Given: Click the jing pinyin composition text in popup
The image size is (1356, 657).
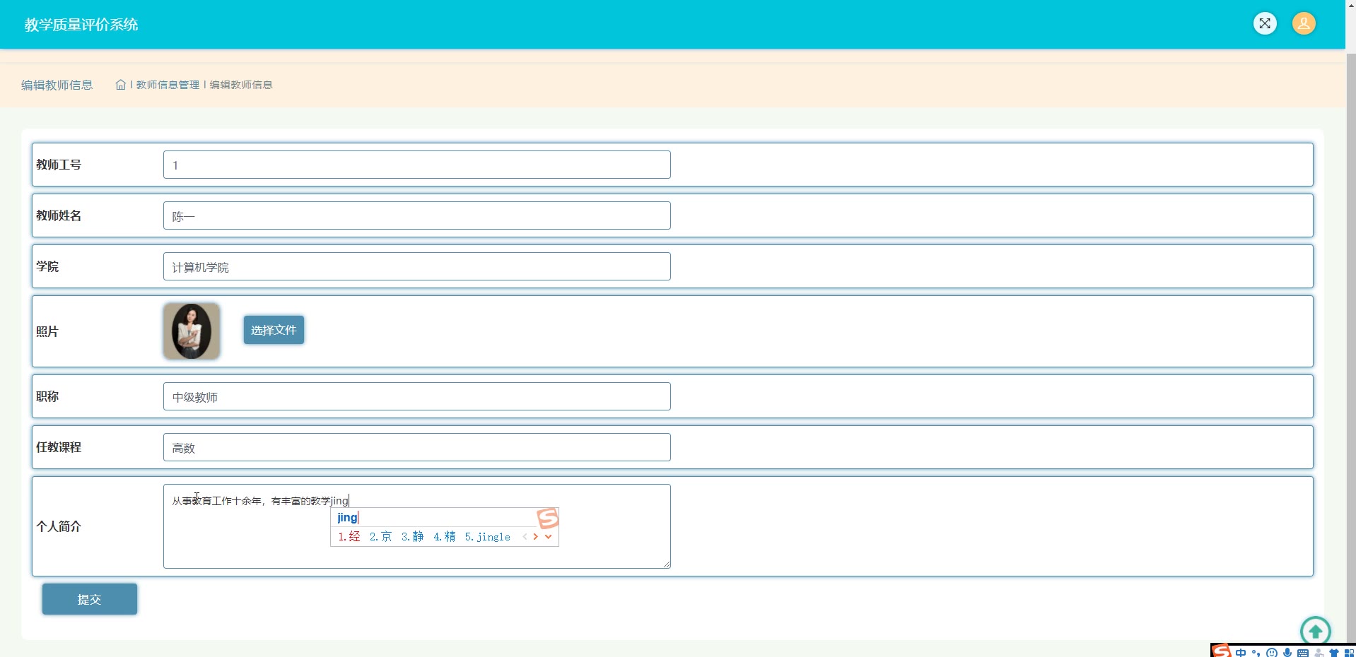Looking at the screenshot, I should point(347,517).
